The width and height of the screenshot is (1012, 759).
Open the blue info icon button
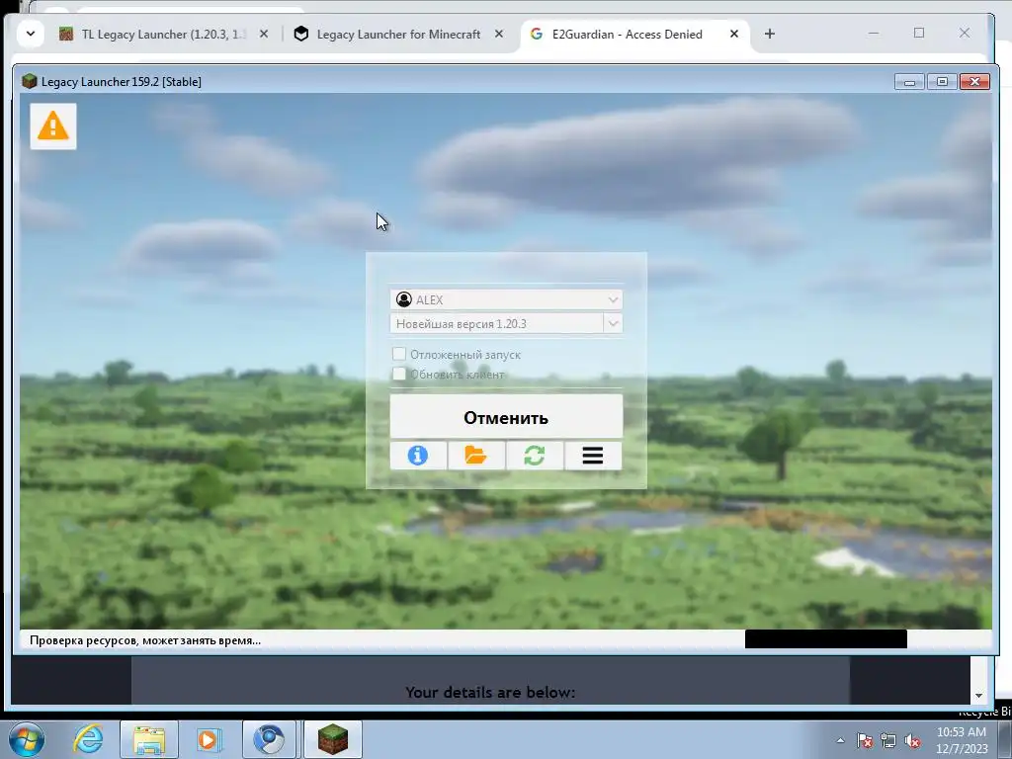pyautogui.click(x=418, y=456)
